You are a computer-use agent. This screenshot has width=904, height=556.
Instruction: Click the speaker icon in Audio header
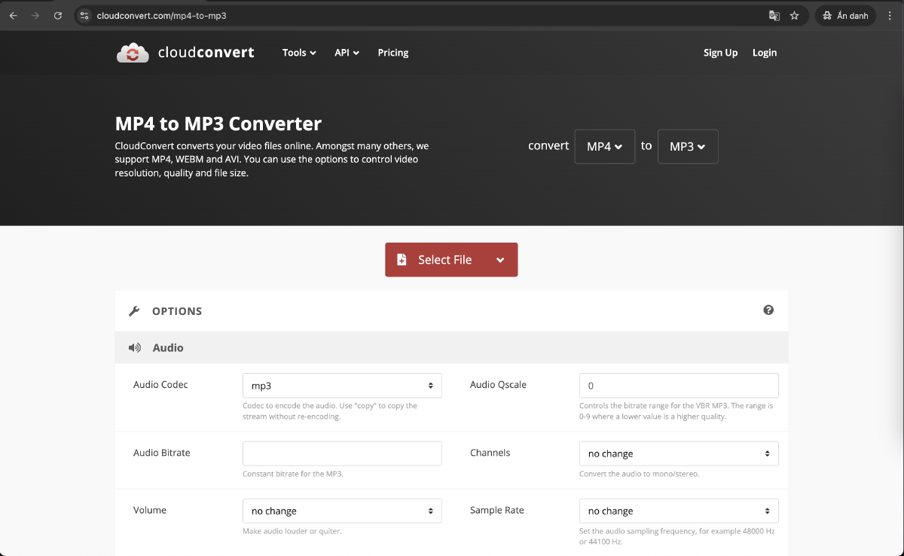tap(135, 348)
